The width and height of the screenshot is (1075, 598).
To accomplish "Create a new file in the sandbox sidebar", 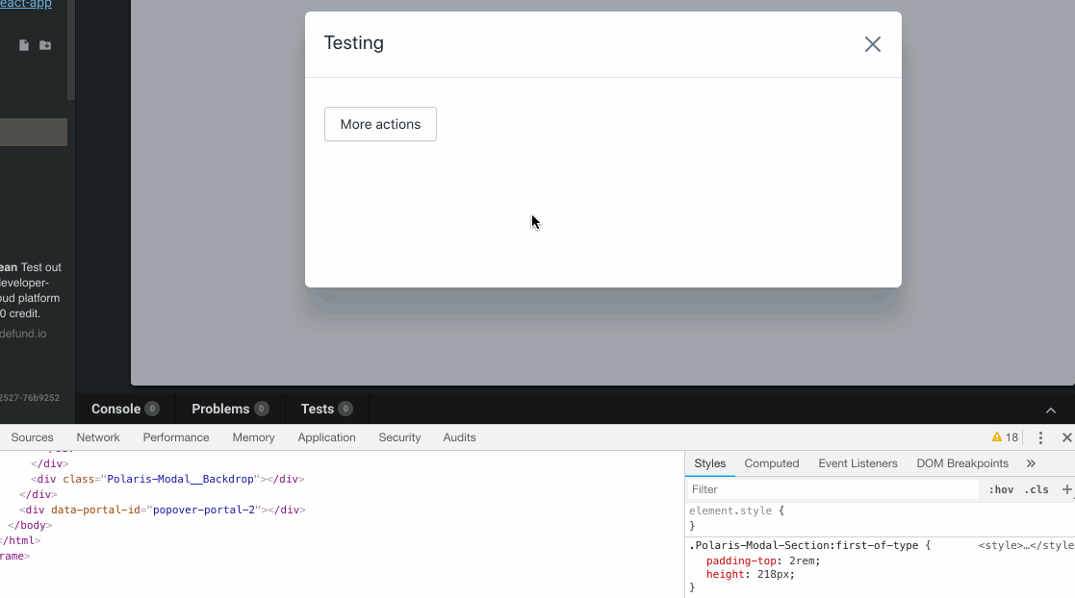I will 22,44.
